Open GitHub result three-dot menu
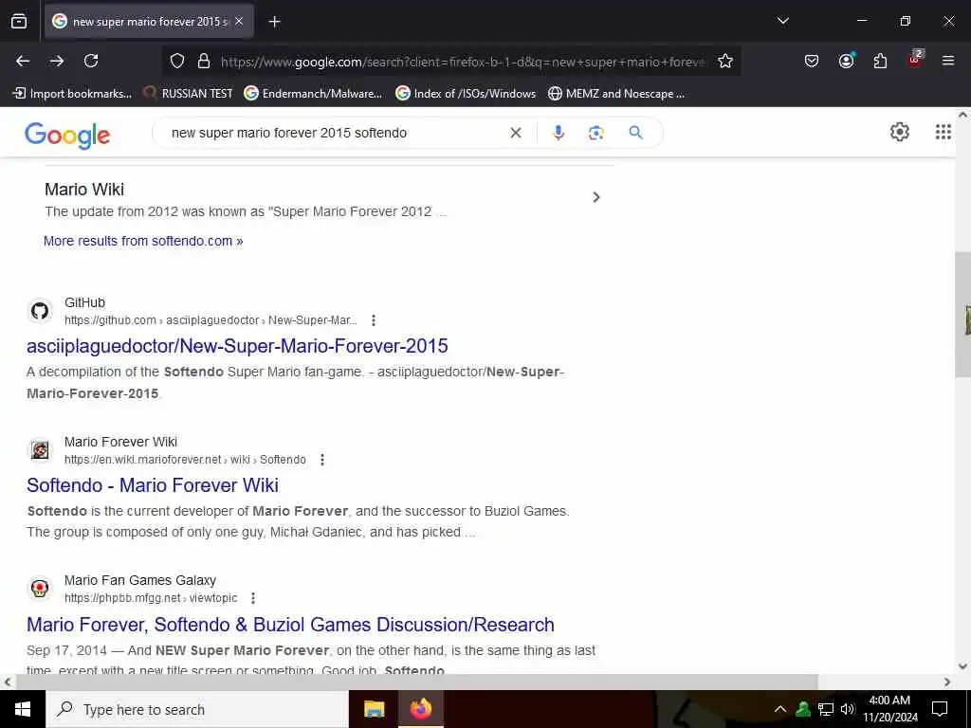This screenshot has width=971, height=728. 373,320
